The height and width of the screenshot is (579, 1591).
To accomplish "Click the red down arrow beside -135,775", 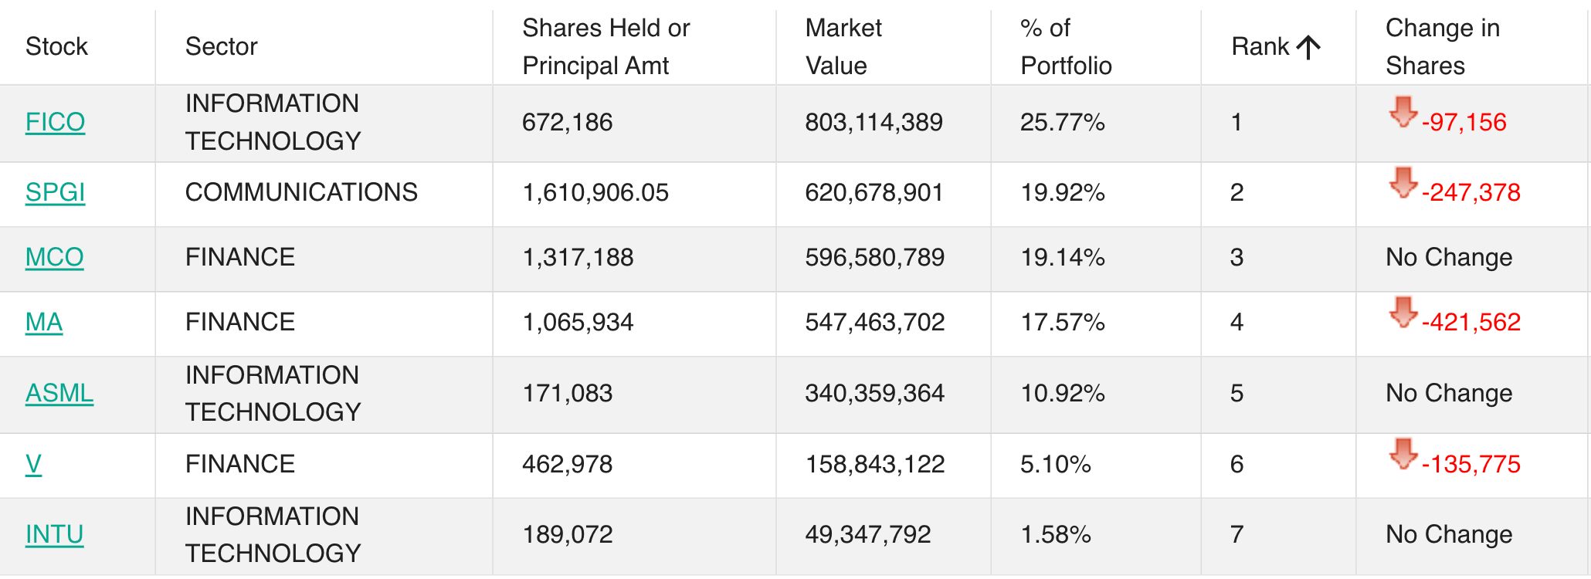I will point(1403,455).
